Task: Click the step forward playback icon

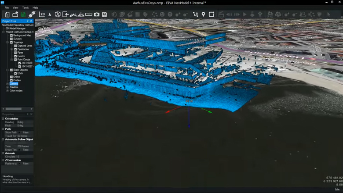Action: 237,14
